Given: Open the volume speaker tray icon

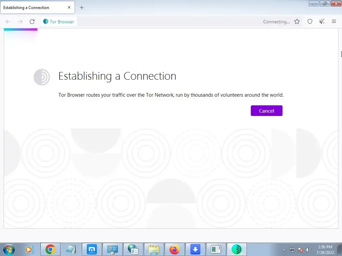Looking at the screenshot, I should [308, 250].
